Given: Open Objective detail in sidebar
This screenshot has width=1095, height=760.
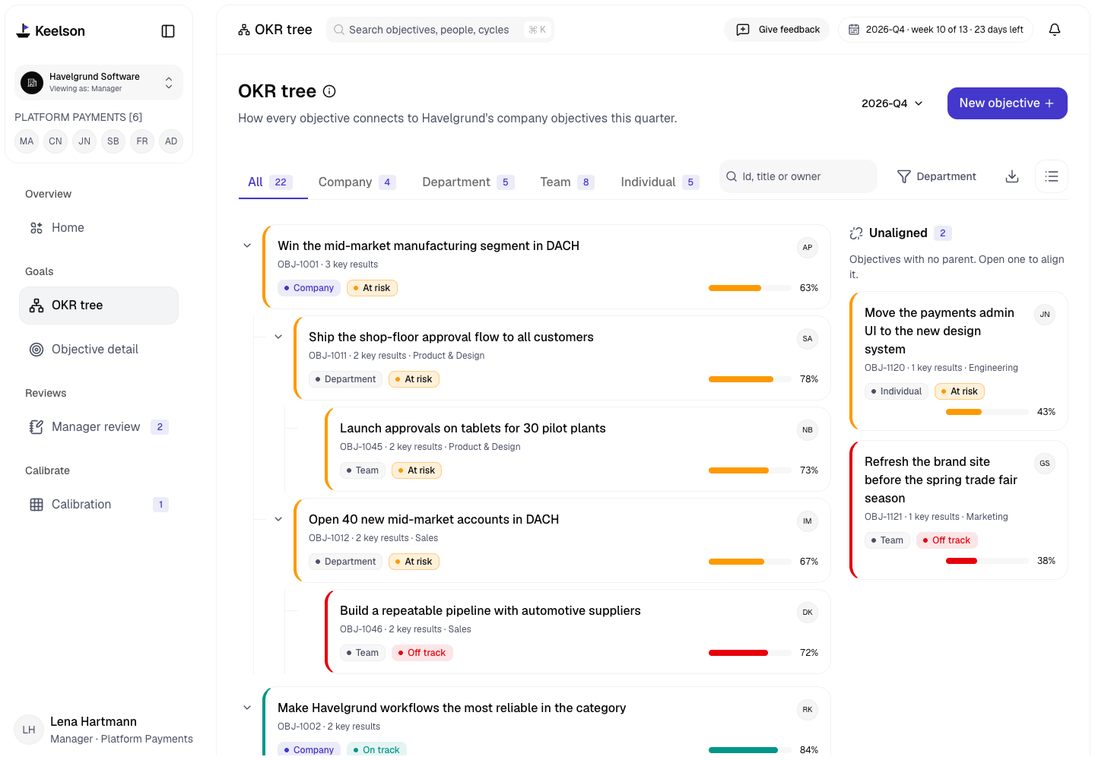Looking at the screenshot, I should click(99, 350).
